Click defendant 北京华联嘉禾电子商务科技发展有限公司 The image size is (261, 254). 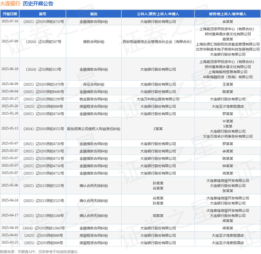228,49
